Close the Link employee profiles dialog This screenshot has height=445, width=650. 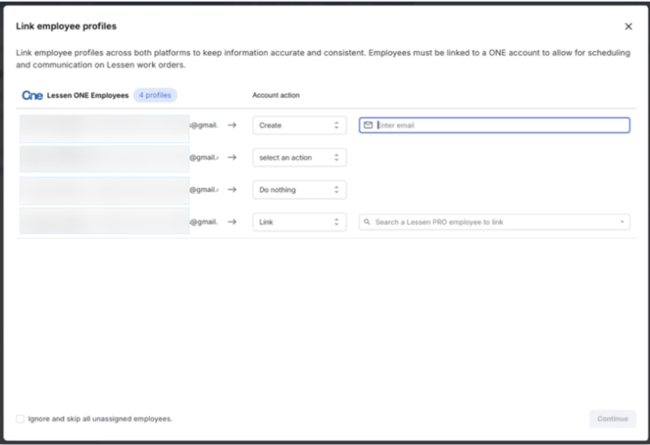pos(628,27)
